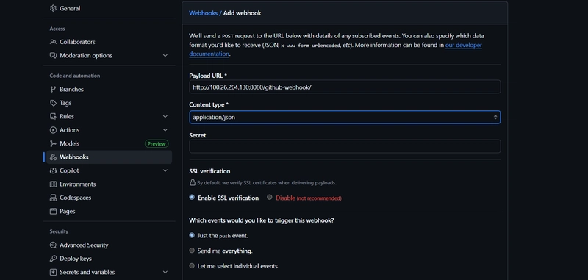Expand the Moderation options section
The width and height of the screenshot is (588, 280).
click(165, 55)
